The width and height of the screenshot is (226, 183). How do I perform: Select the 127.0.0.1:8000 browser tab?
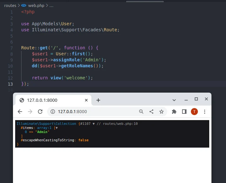[x=53, y=100]
